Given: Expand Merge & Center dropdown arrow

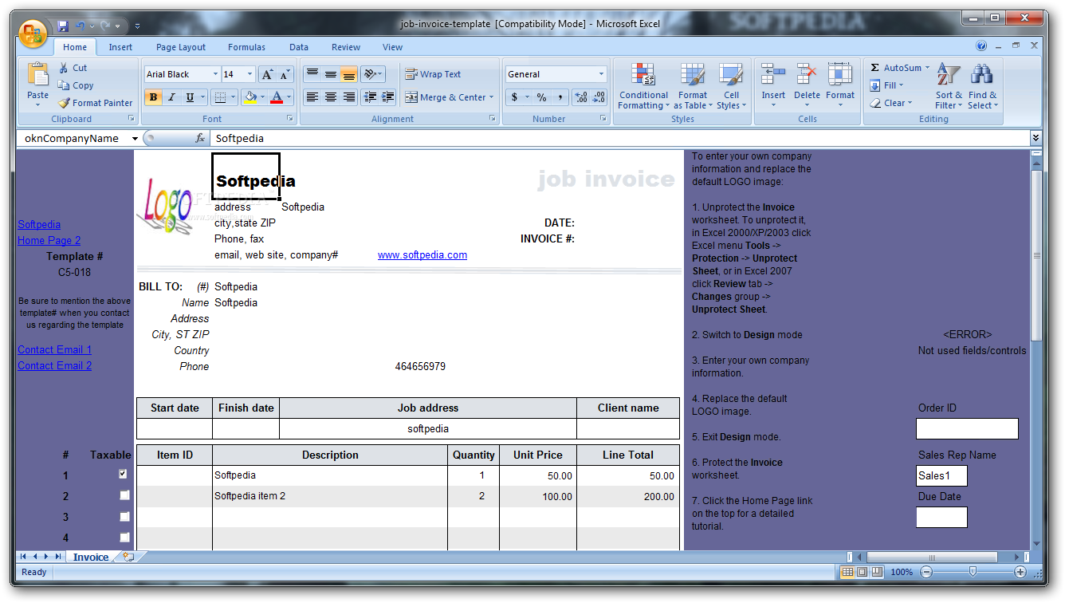Looking at the screenshot, I should 491,97.
